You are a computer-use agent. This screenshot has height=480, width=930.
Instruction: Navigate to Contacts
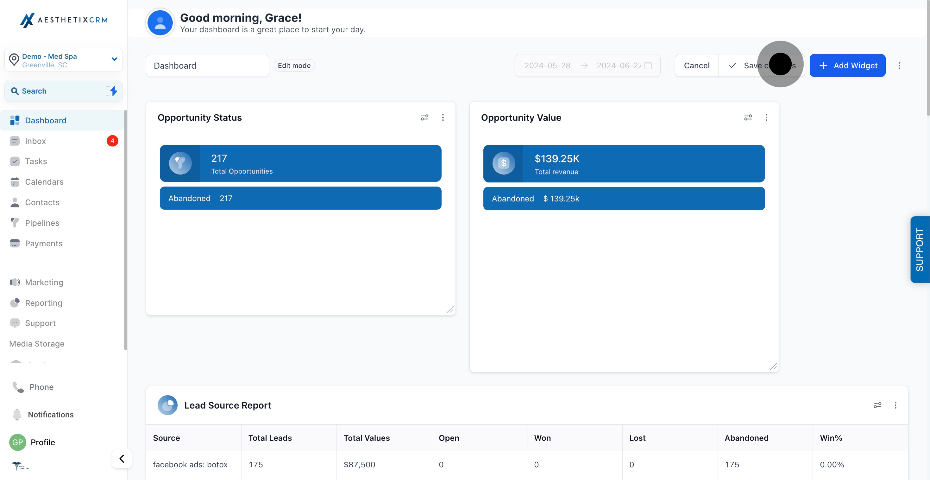62,202
